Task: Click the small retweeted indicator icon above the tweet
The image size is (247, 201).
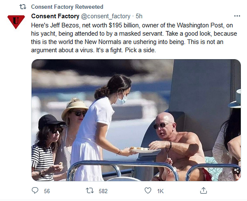Action: click(23, 7)
